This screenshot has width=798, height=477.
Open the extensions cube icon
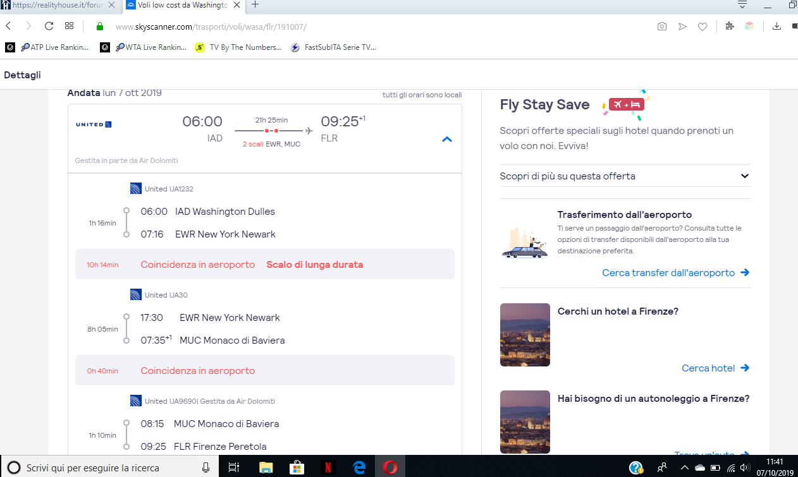[x=730, y=26]
